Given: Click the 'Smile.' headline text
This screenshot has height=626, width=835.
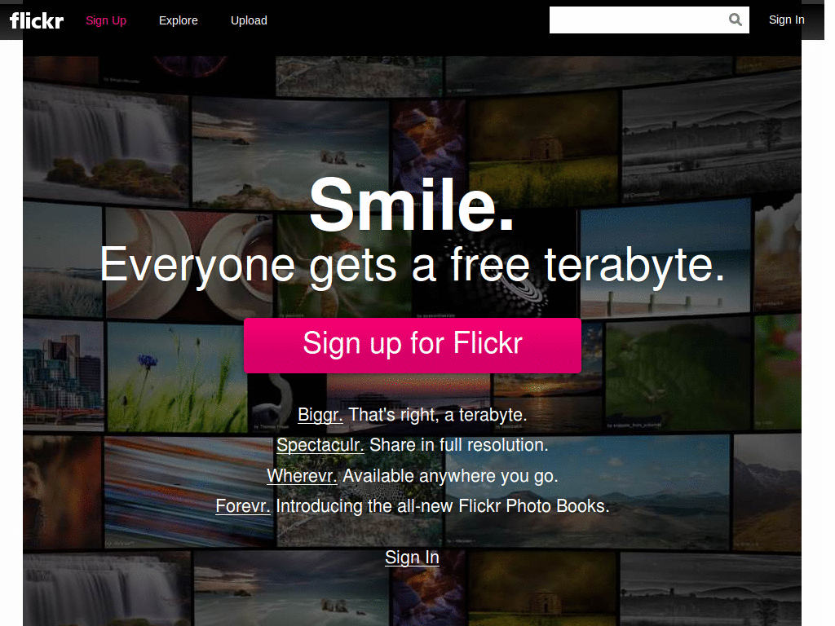Looking at the screenshot, I should tap(412, 205).
